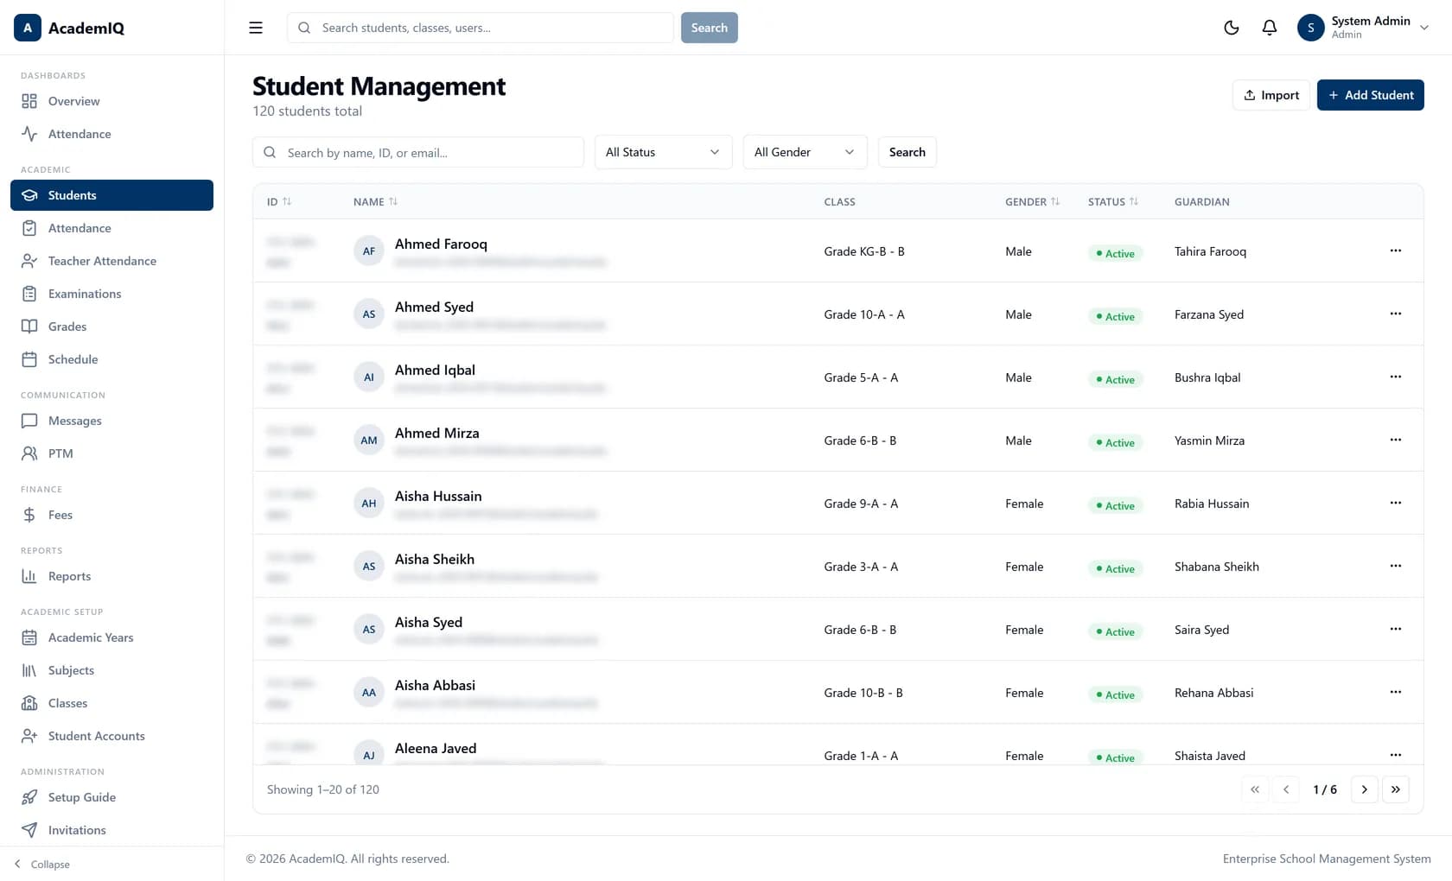Viewport: 1452px width, 881px height.
Task: Click the Student Accounts user-plus icon
Action: [x=29, y=736]
